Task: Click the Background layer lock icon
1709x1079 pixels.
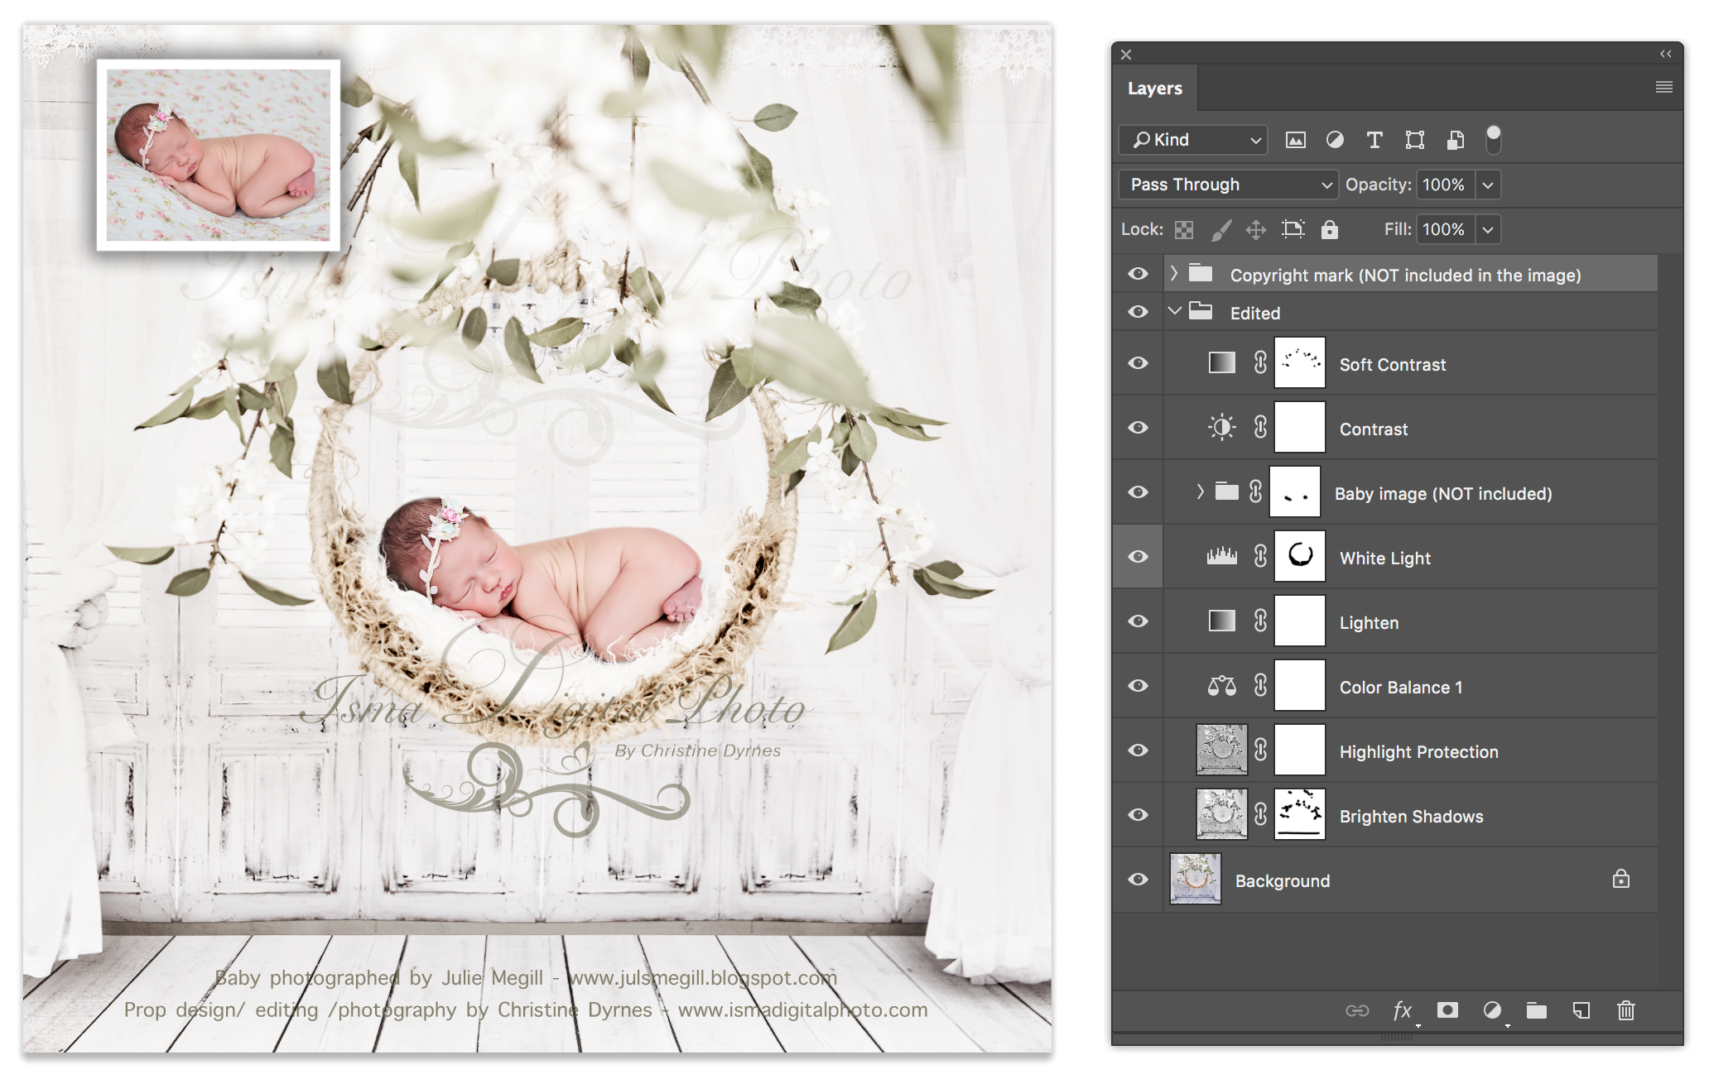Action: coord(1620,879)
